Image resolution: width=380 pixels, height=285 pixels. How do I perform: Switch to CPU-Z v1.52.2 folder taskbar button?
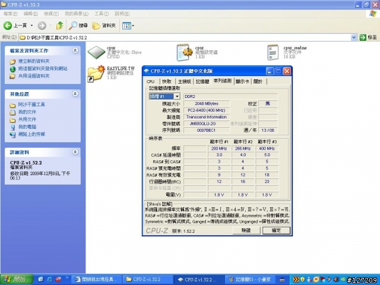[147, 280]
